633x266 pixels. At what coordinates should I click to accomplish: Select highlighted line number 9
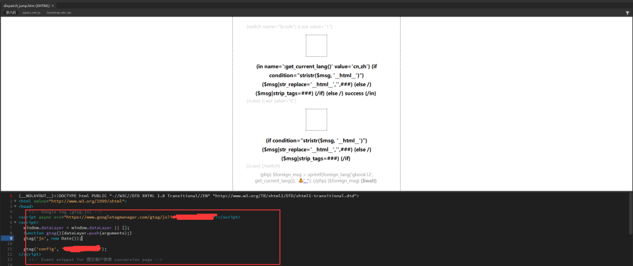click(8, 239)
